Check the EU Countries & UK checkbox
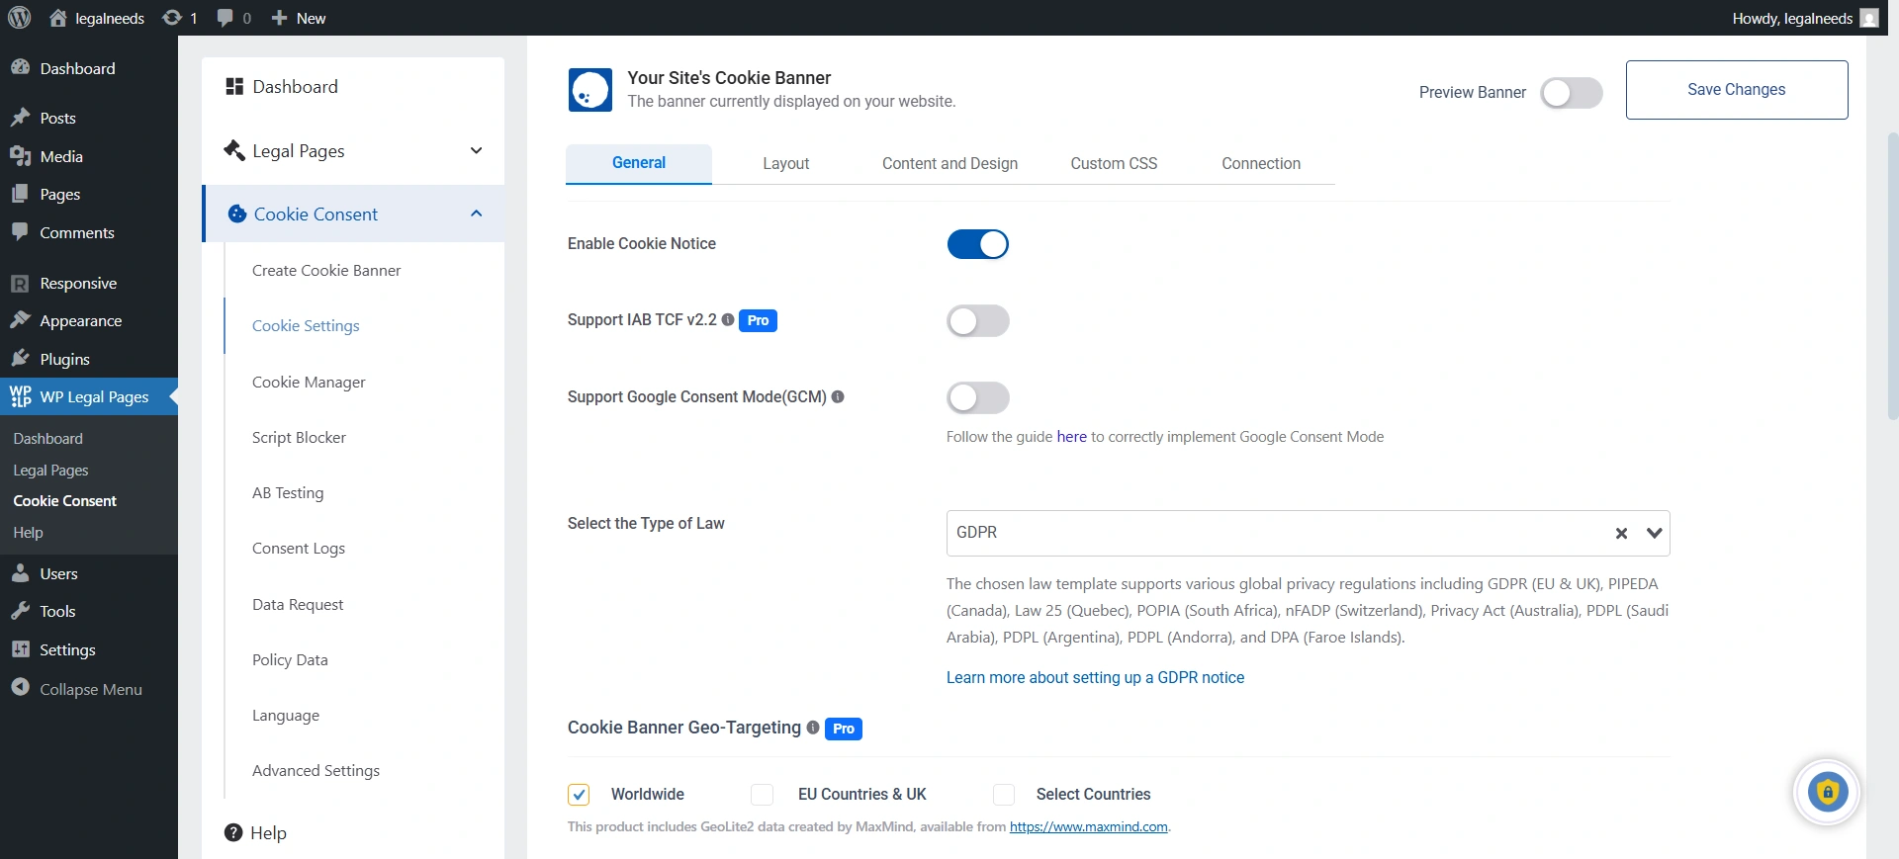Screen dimensions: 1899x859 coord(762,795)
